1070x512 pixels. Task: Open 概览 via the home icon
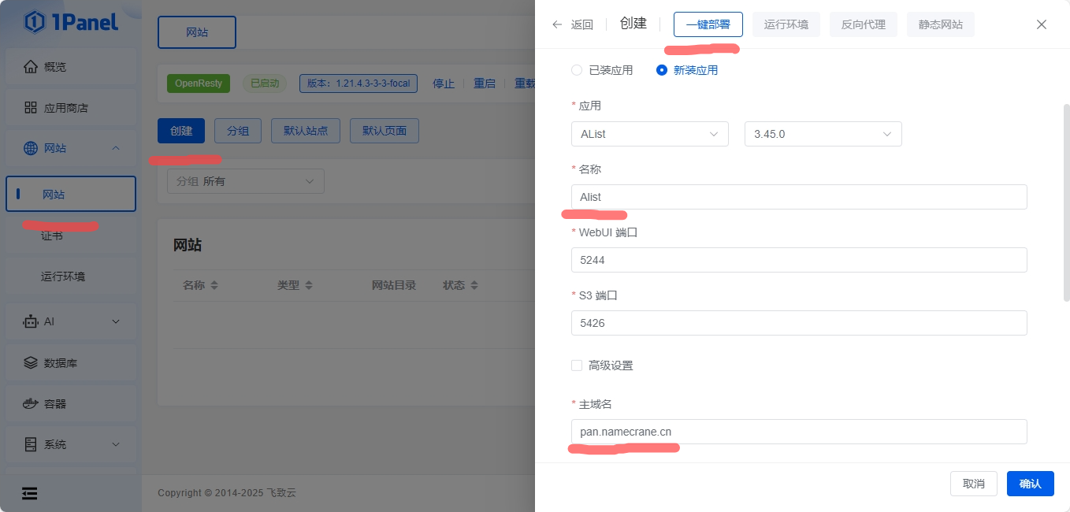point(31,67)
